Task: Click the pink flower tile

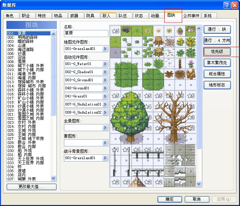Action: click(x=191, y=63)
